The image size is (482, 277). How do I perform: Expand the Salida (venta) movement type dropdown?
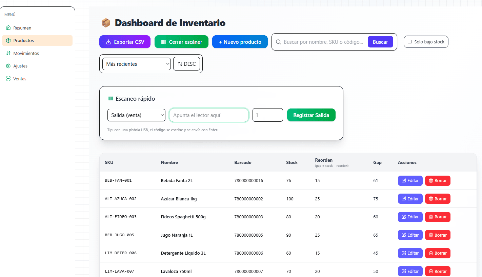tap(136, 115)
